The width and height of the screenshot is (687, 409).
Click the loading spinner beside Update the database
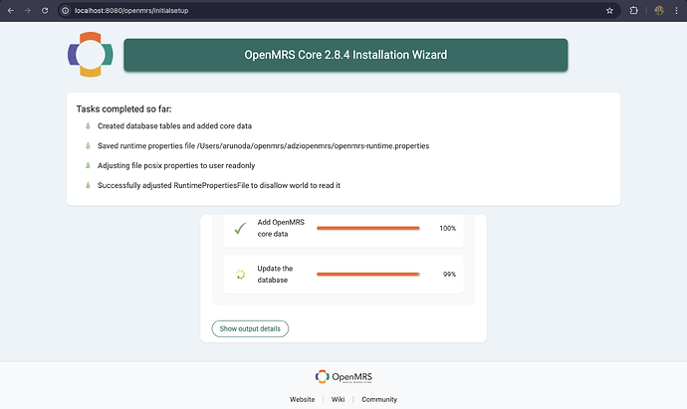[x=239, y=275]
